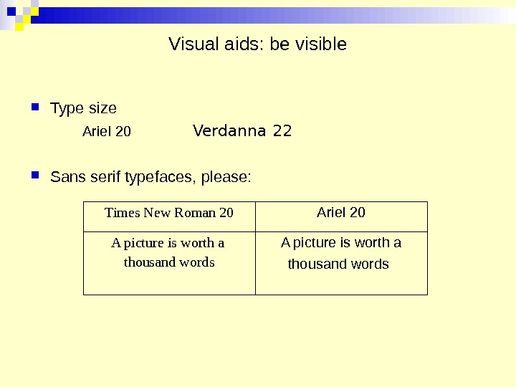Click the blue gradient bar atop the slide
Viewport: 516px width, 387px height.
[x=272, y=15]
